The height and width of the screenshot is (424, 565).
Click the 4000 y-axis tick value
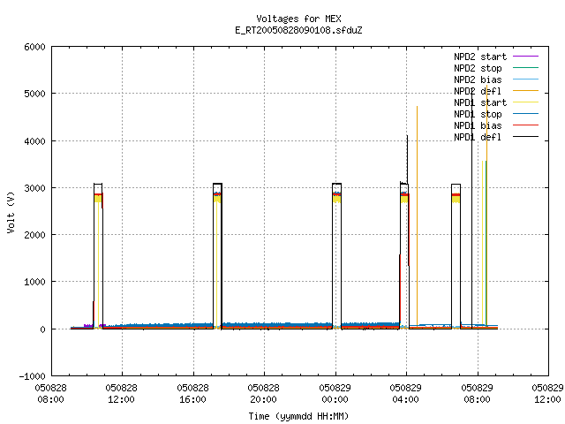(34, 141)
